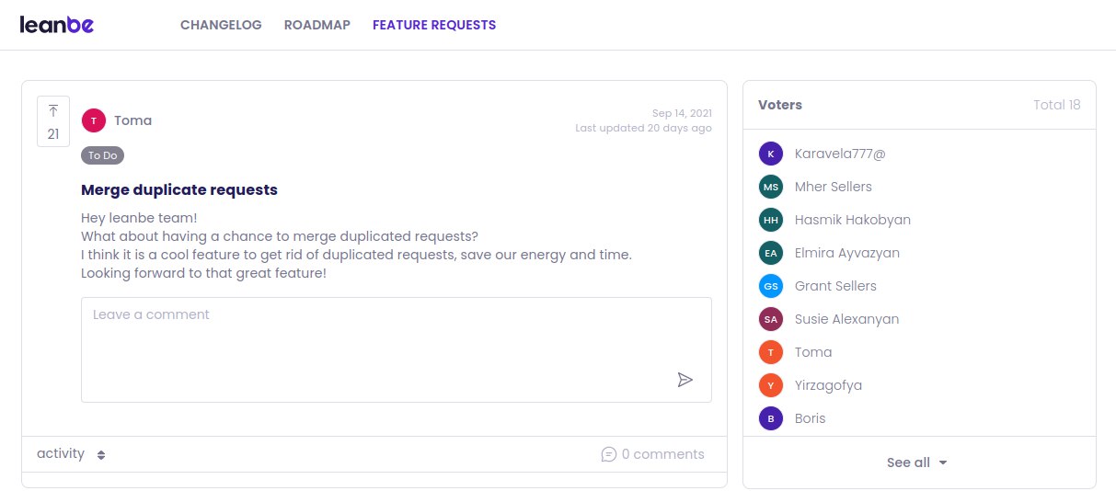Click Mher Sellers MS avatar
Screen dimensions: 1116x491
[x=771, y=187]
